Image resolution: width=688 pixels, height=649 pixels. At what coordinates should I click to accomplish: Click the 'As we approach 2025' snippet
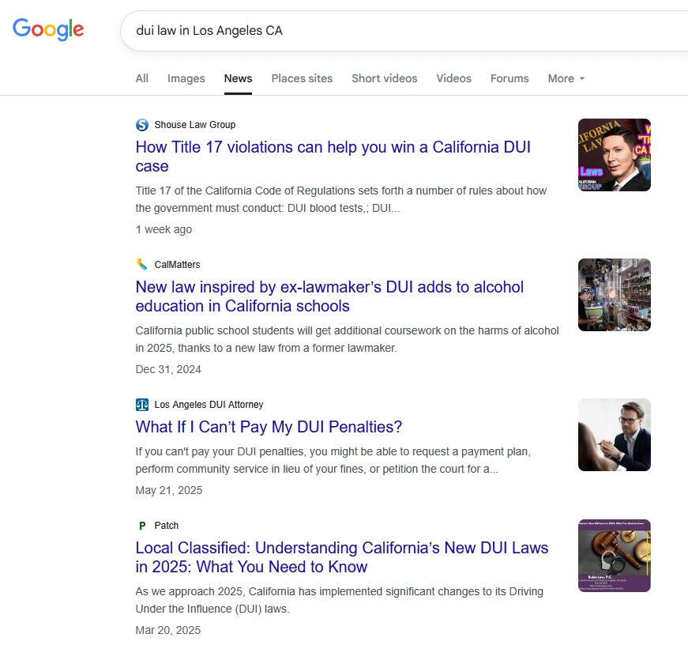(339, 600)
